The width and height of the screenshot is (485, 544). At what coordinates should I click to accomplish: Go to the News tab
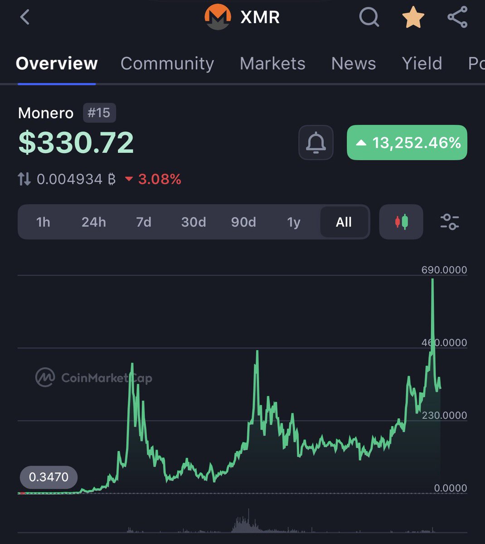[354, 63]
